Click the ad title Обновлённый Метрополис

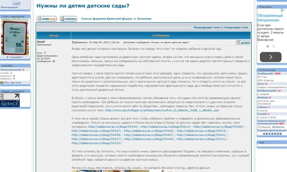coord(270,18)
